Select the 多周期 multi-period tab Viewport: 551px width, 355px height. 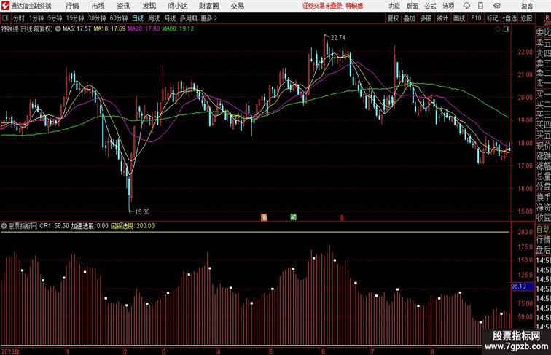[188, 18]
